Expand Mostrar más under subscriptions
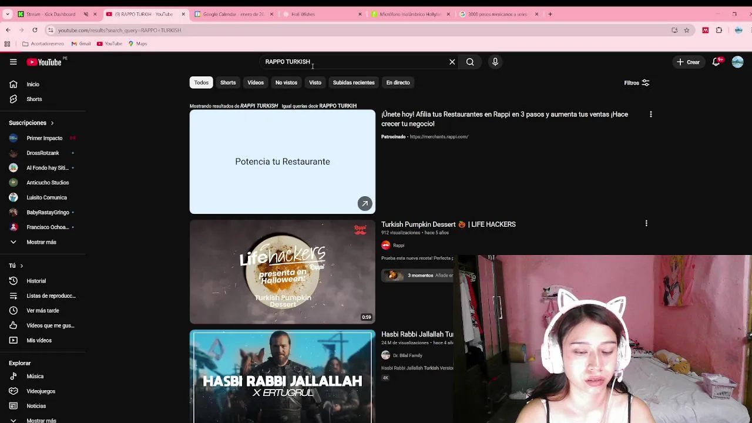The image size is (752, 423). click(42, 242)
